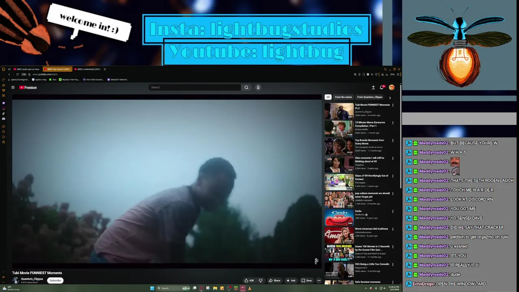Click the YouTube search magnifier button

click(246, 87)
